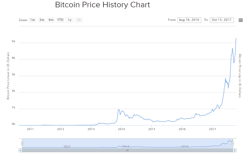This screenshot has width=249, height=155.
Task: Click the 2014 label in the navigator
Action: click(x=126, y=146)
